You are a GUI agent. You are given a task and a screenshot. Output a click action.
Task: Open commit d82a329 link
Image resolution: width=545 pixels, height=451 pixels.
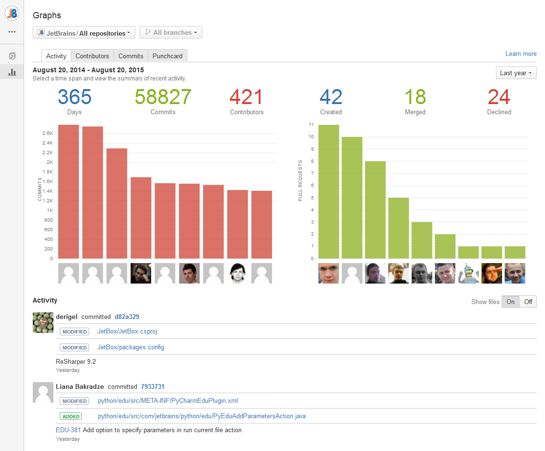click(127, 317)
